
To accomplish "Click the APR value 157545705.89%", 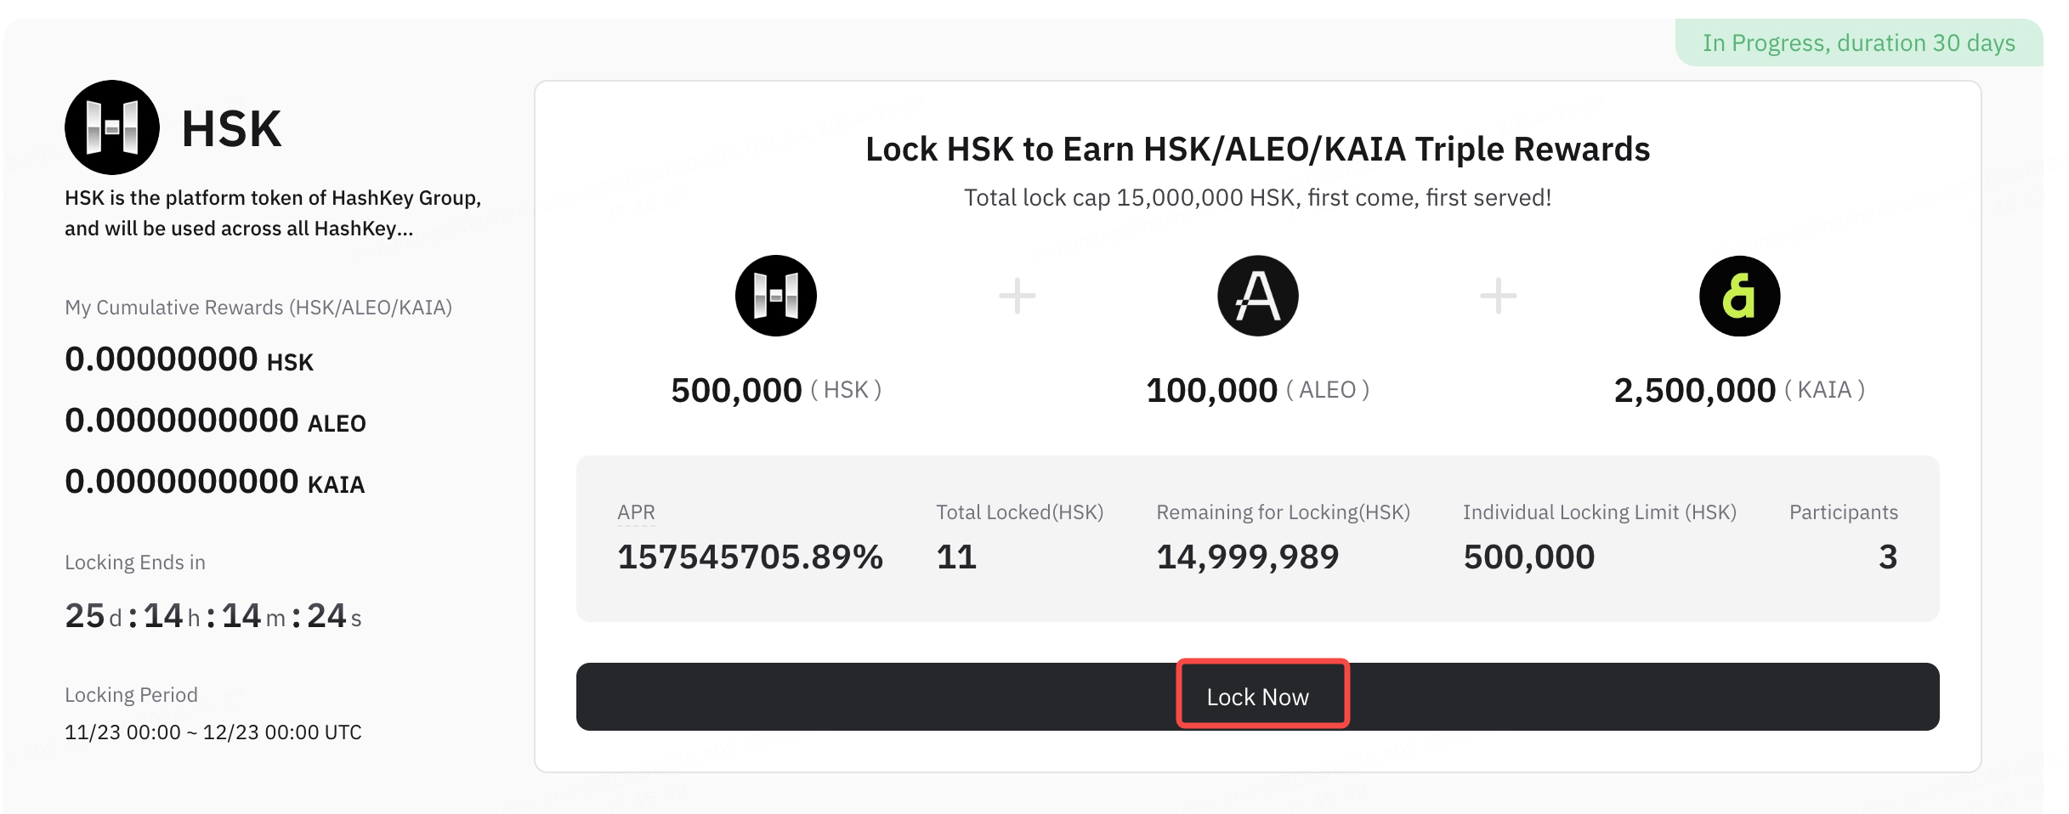I will [750, 557].
